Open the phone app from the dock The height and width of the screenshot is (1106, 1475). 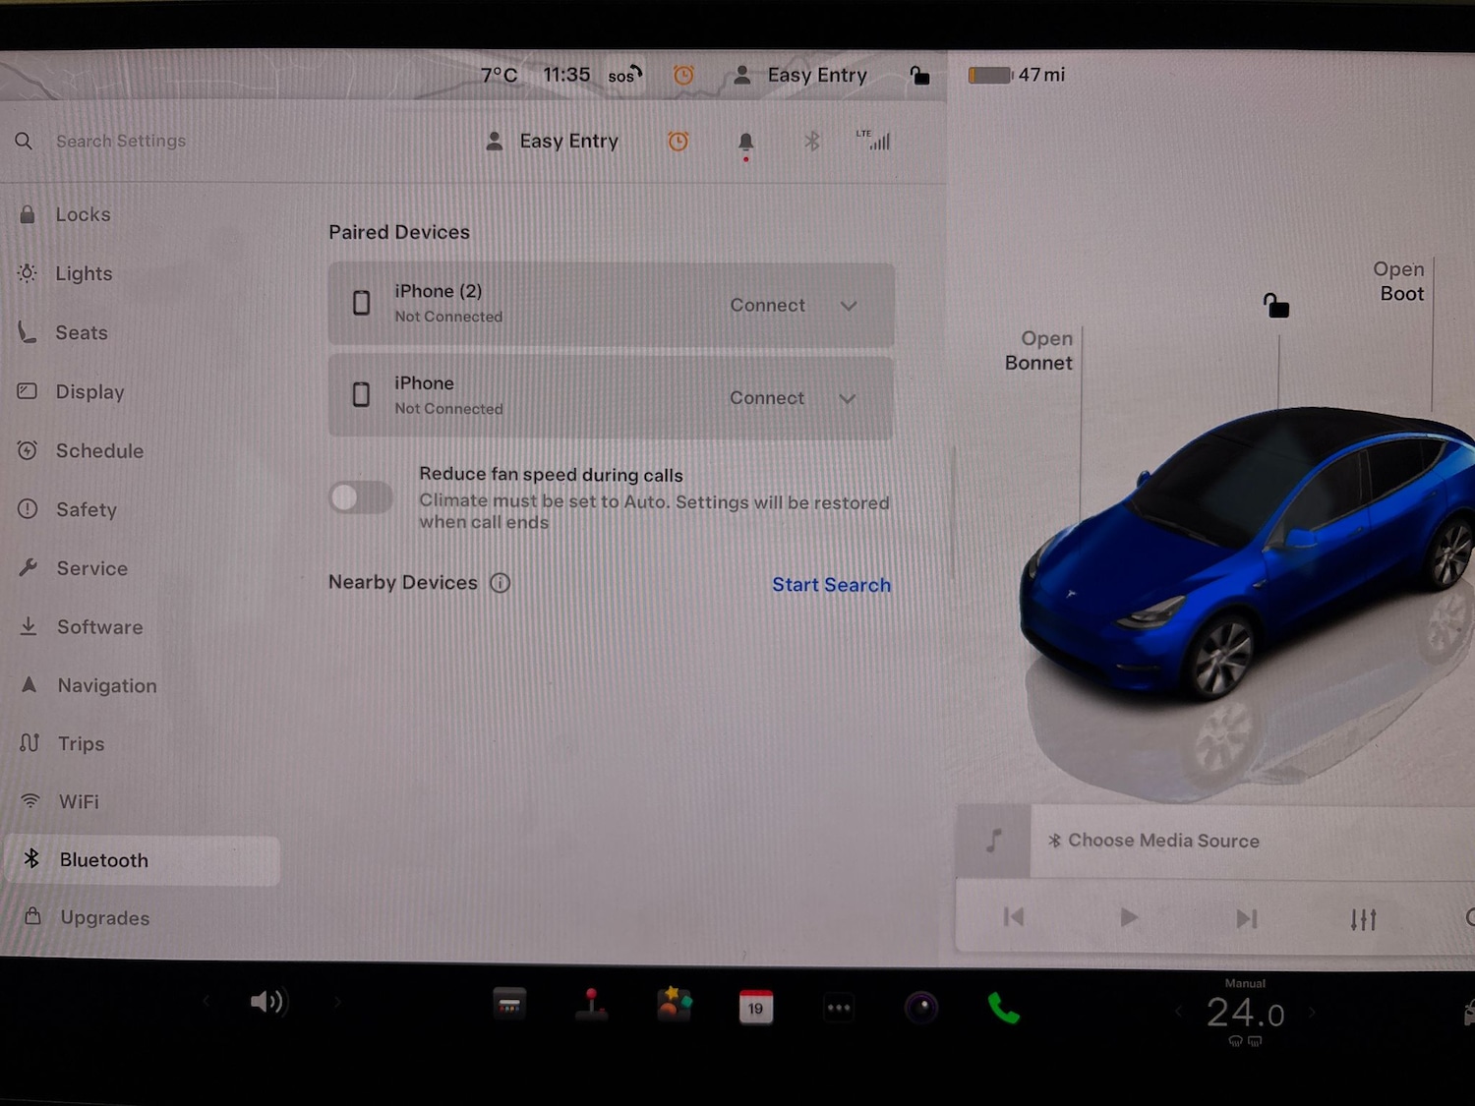point(1003,1005)
